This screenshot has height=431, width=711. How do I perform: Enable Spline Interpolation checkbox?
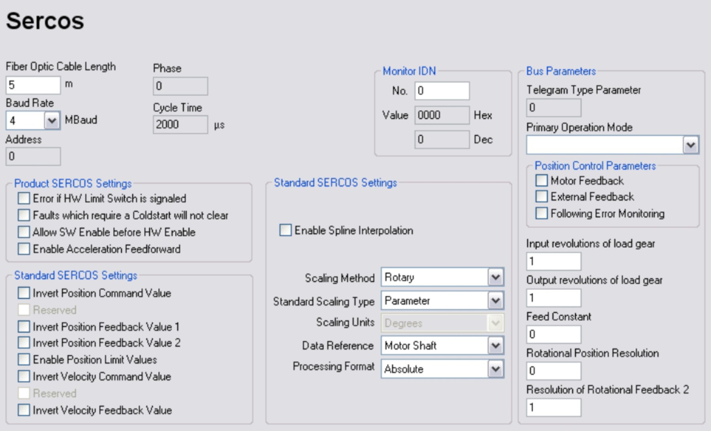point(285,230)
